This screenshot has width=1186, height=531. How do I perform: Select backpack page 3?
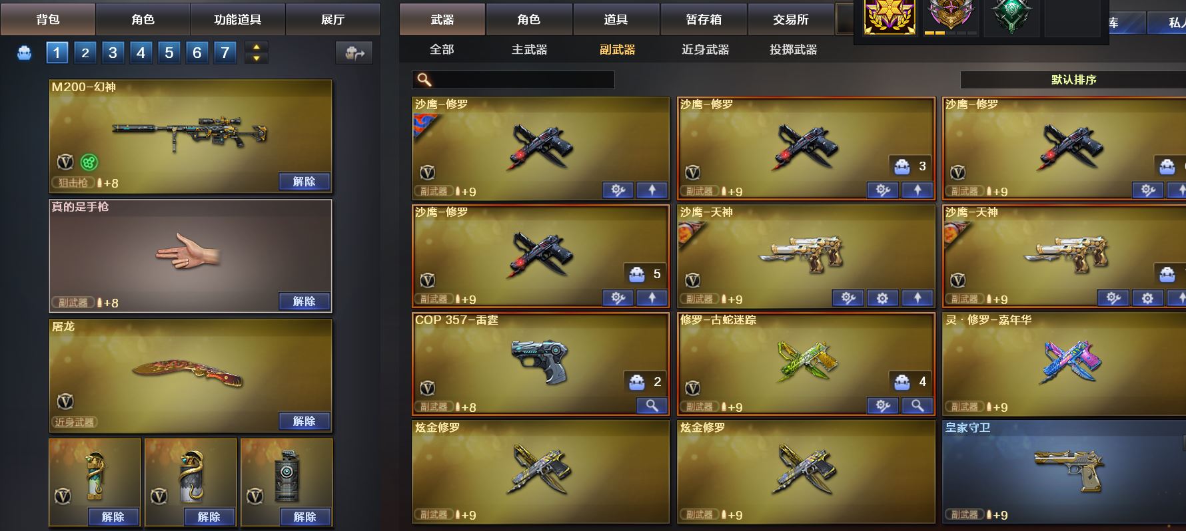(113, 53)
